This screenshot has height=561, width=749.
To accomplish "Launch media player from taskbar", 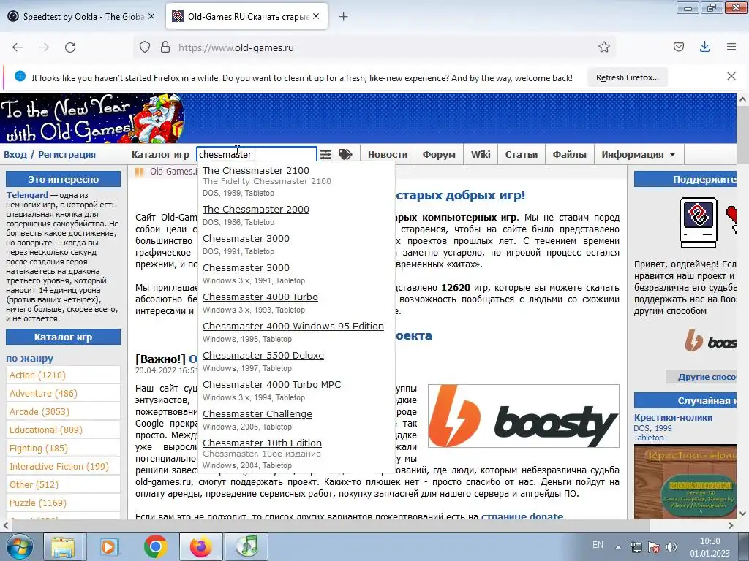I will tap(108, 546).
